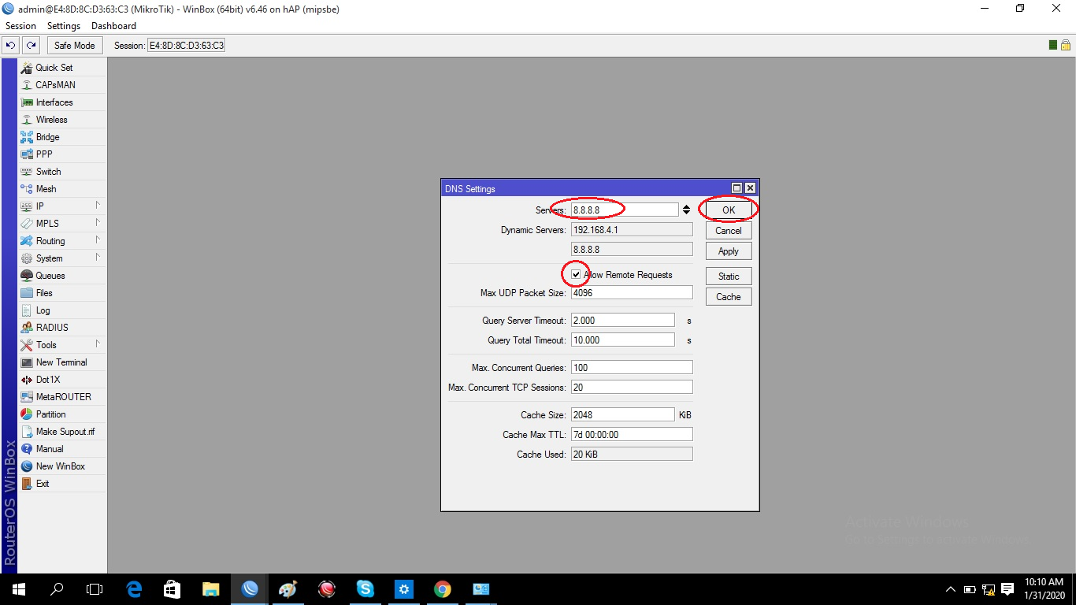Open Partition menu
1076x605 pixels.
[x=62, y=414]
